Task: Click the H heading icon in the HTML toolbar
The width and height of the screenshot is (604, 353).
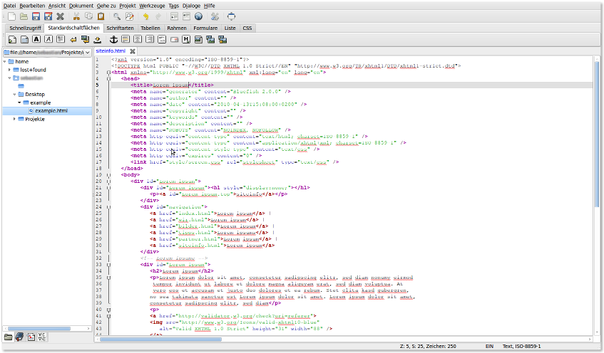Action: pos(186,39)
